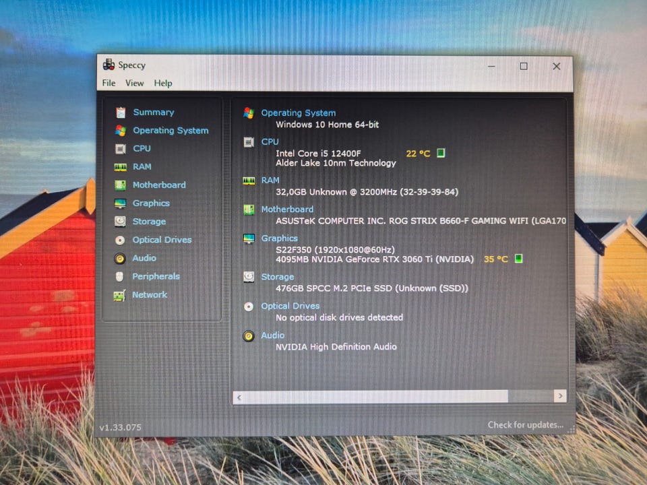Screen dimensions: 647x485
Task: Click the Peripherals mouse icon in sidebar
Action: point(120,276)
